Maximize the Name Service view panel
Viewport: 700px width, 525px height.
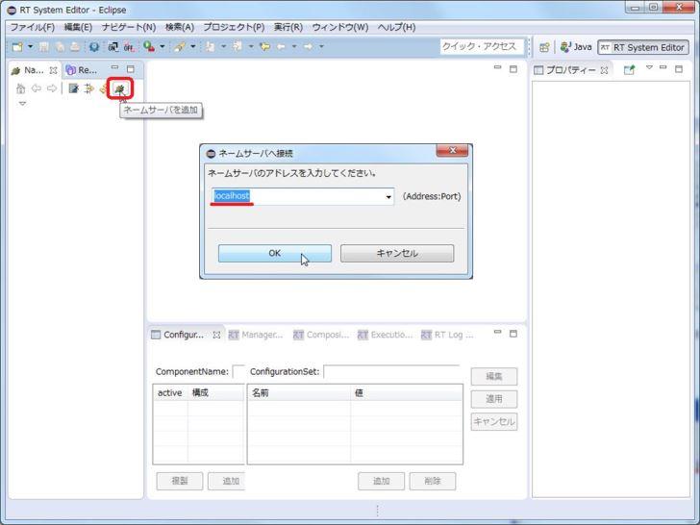click(x=131, y=69)
